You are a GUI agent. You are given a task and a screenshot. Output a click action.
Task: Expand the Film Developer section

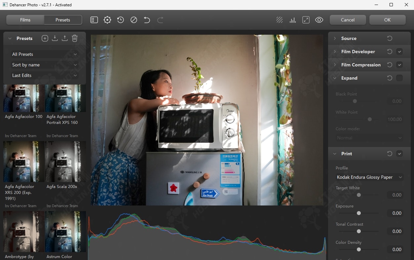335,52
